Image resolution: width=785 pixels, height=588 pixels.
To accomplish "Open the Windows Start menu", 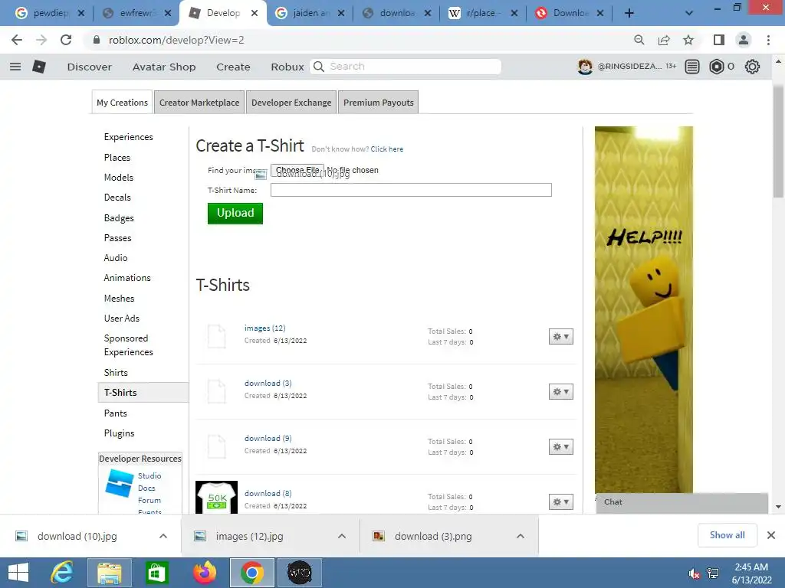I will (18, 573).
